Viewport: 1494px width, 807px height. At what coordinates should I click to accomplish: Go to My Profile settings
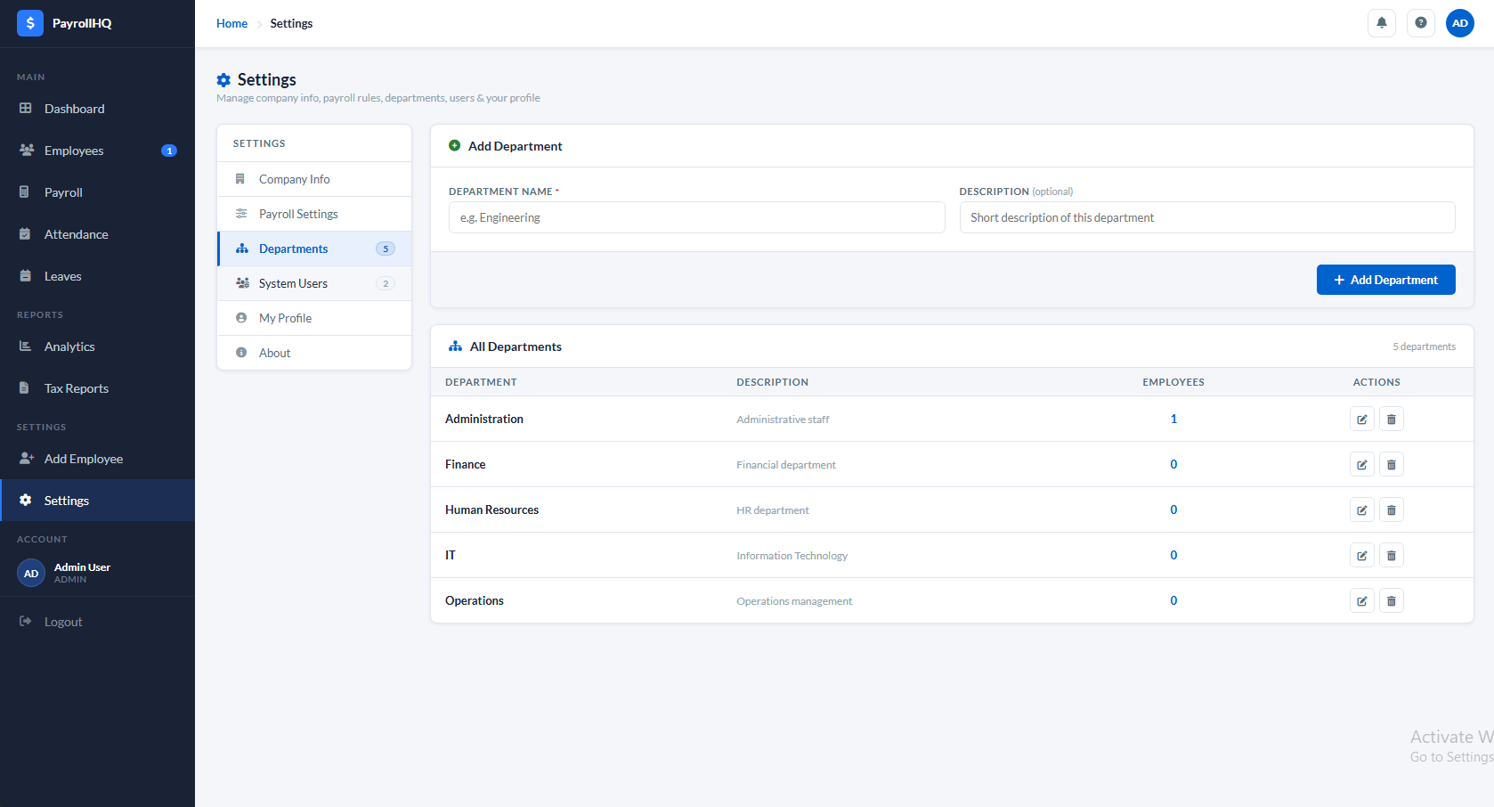[285, 318]
